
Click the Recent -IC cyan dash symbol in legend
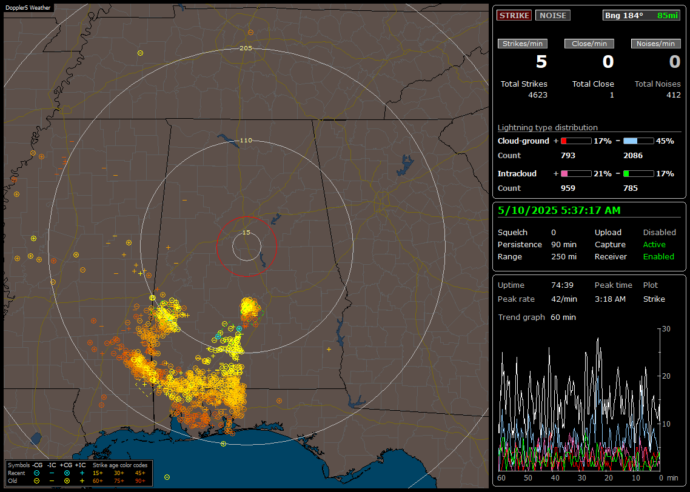(x=52, y=473)
